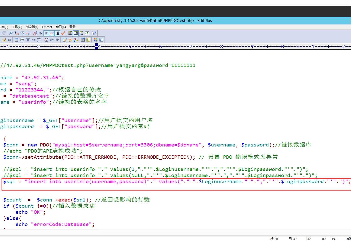The width and height of the screenshot is (351, 241).
Task: Click the "userinfo" table name string
Action: point(34,102)
